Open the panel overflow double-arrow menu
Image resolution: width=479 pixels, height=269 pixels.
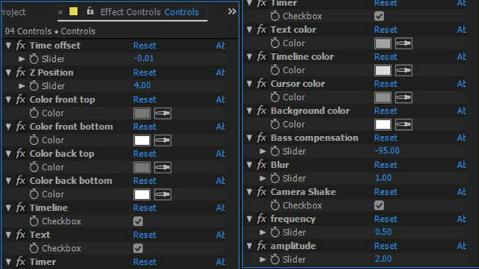tap(232, 12)
